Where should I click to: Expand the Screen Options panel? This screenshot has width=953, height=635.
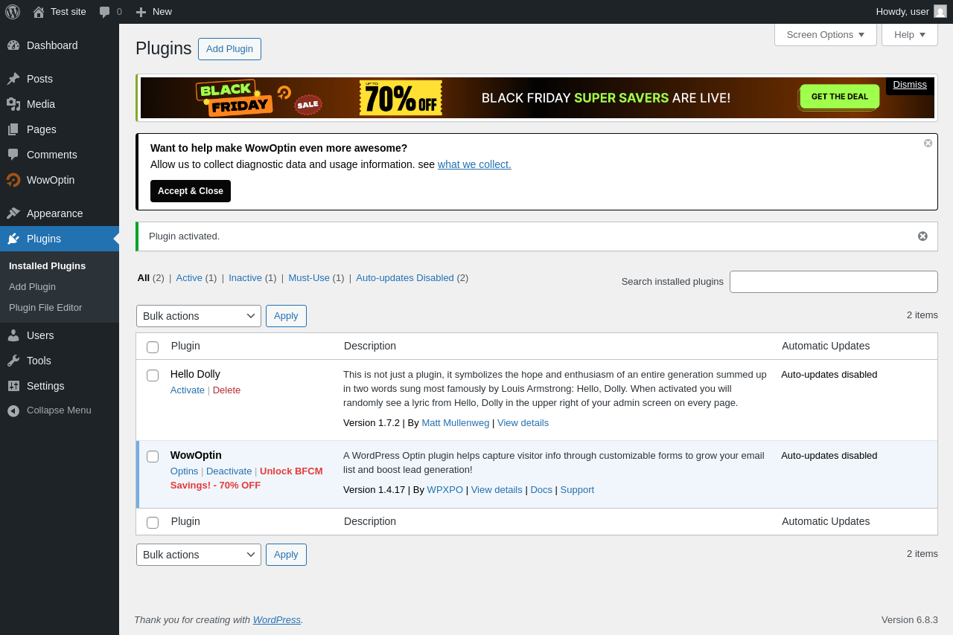point(826,34)
